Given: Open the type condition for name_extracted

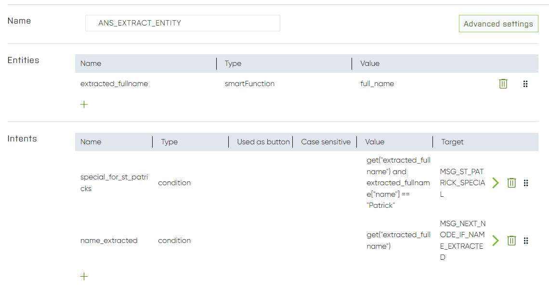Looking at the screenshot, I should click(x=174, y=241).
